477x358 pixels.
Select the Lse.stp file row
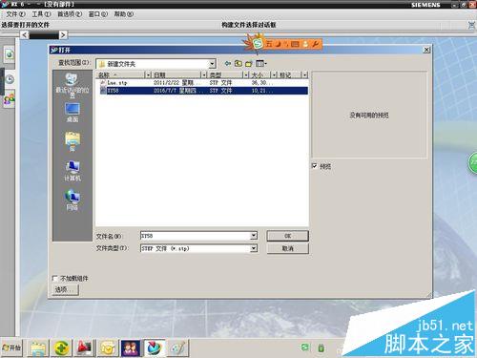(x=203, y=83)
